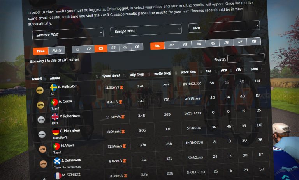299x180 pixels.
Task: Click J. Balneaves' bronze rank medal
Action: [x=43, y=164]
